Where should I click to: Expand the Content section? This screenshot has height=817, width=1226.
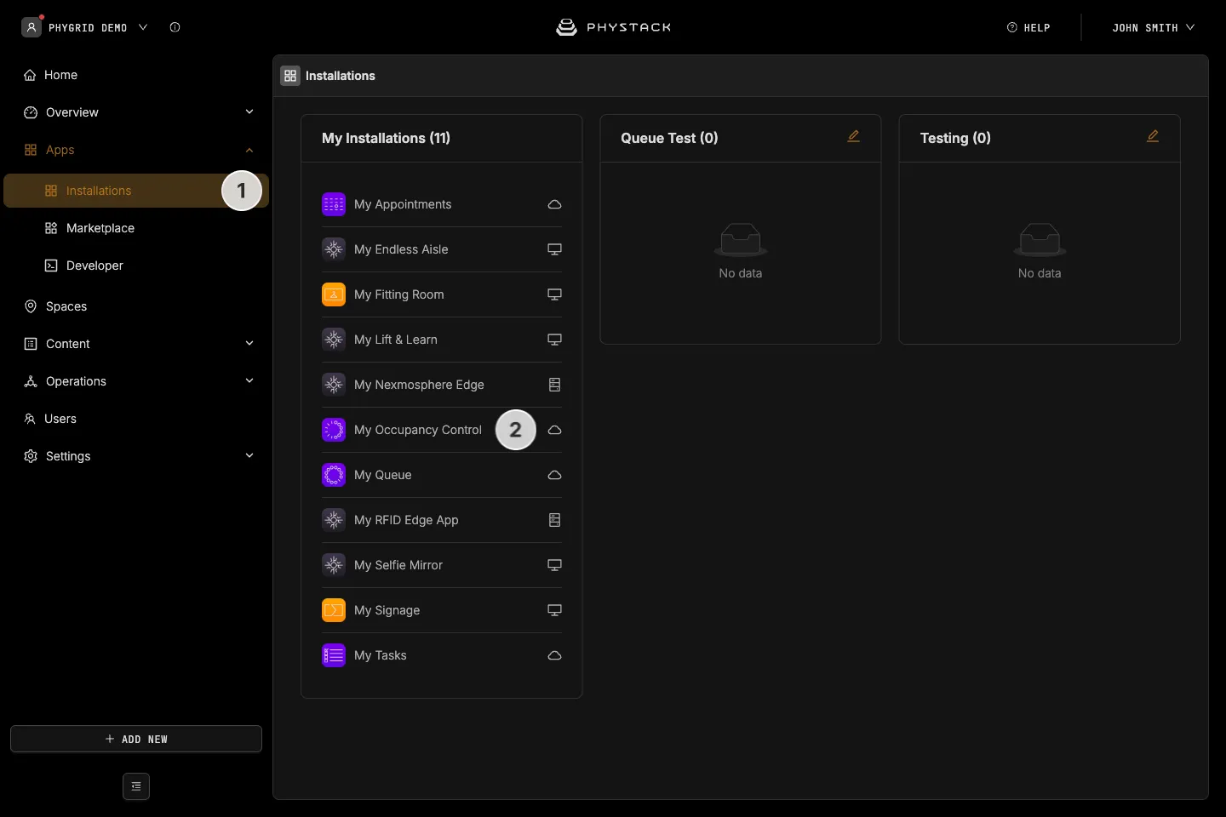click(x=136, y=344)
